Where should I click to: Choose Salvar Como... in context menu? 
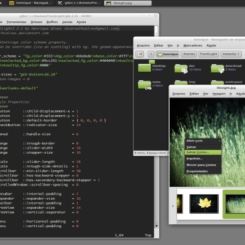pyautogui.click(x=203, y=153)
